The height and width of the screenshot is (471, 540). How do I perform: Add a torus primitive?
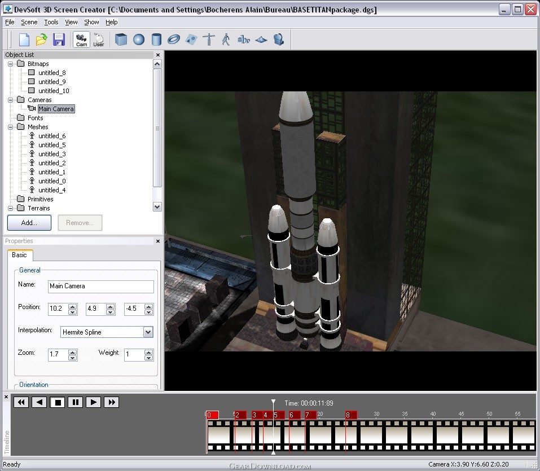tap(174, 39)
